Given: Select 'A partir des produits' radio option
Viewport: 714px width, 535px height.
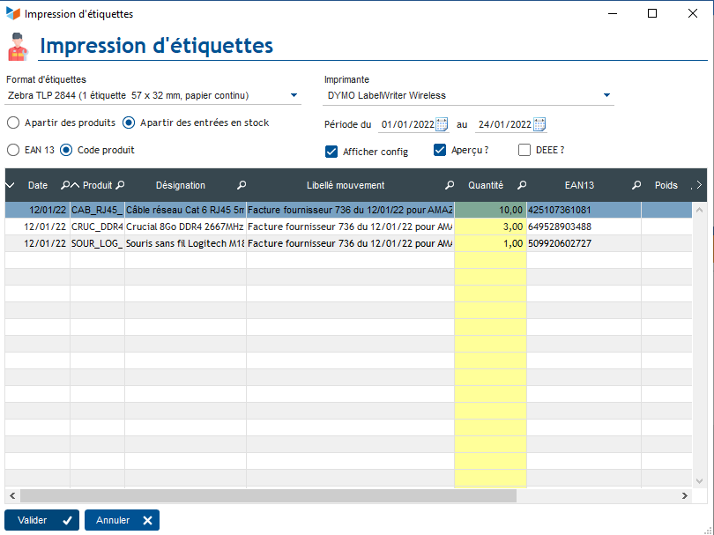Looking at the screenshot, I should 13,123.
